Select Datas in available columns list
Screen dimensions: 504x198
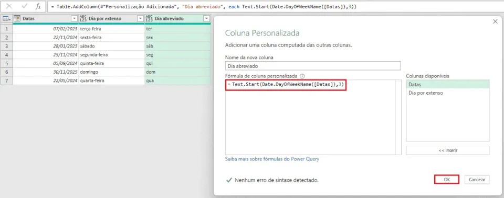(x=447, y=85)
